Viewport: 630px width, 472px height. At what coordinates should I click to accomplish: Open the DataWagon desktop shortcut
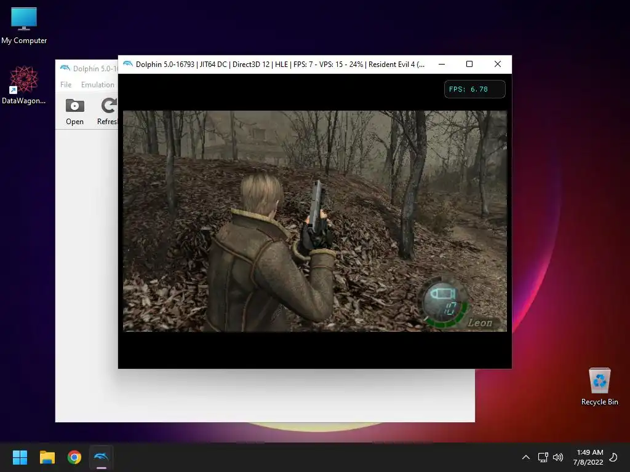tap(24, 85)
